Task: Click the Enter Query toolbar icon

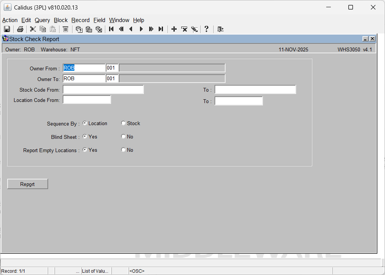Action: click(79, 29)
